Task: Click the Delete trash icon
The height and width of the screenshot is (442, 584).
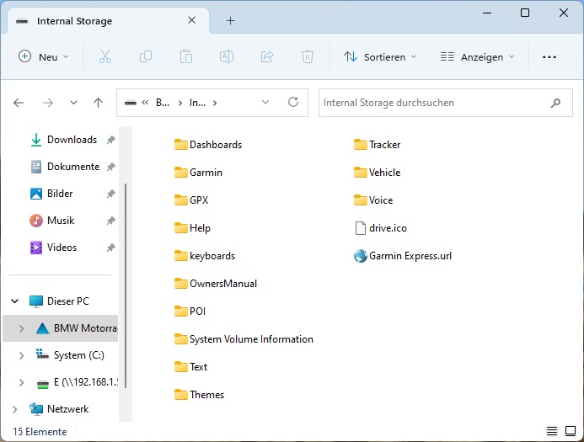Action: point(308,56)
